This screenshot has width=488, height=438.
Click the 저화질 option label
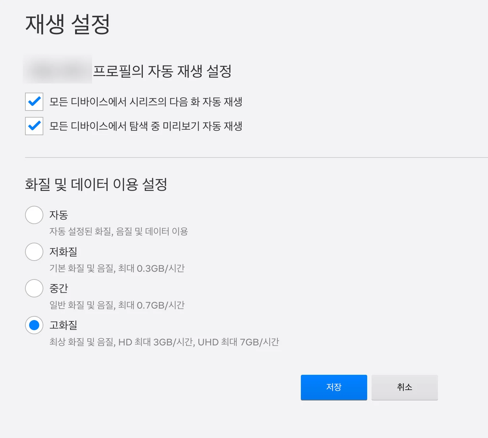[x=63, y=252]
